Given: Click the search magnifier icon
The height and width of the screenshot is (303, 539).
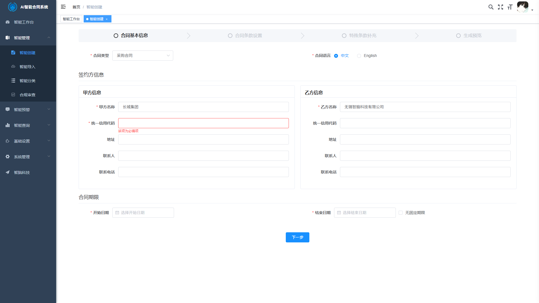Looking at the screenshot, I should tap(491, 7).
